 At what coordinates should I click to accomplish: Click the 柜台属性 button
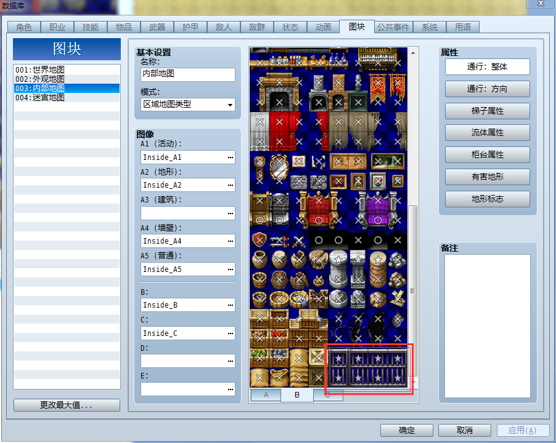487,155
